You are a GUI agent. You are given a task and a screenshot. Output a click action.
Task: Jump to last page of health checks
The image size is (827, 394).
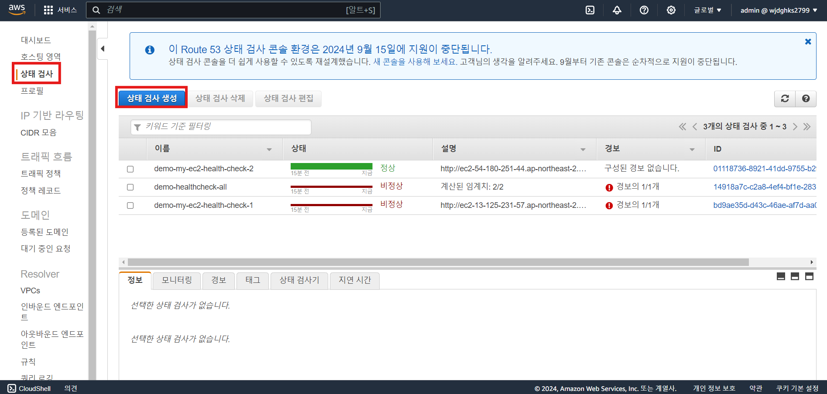tap(807, 126)
